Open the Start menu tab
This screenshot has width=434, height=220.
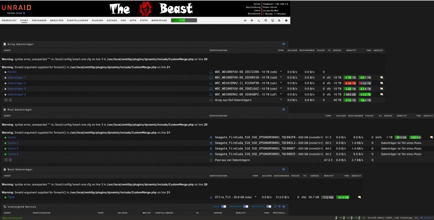(24, 20)
